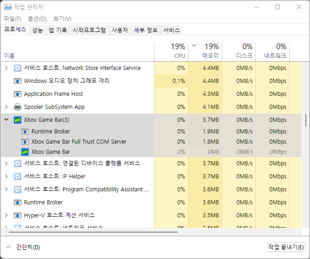Click the 3.5MB memory value for Hyper-V
310x259 pixels.
click(211, 215)
